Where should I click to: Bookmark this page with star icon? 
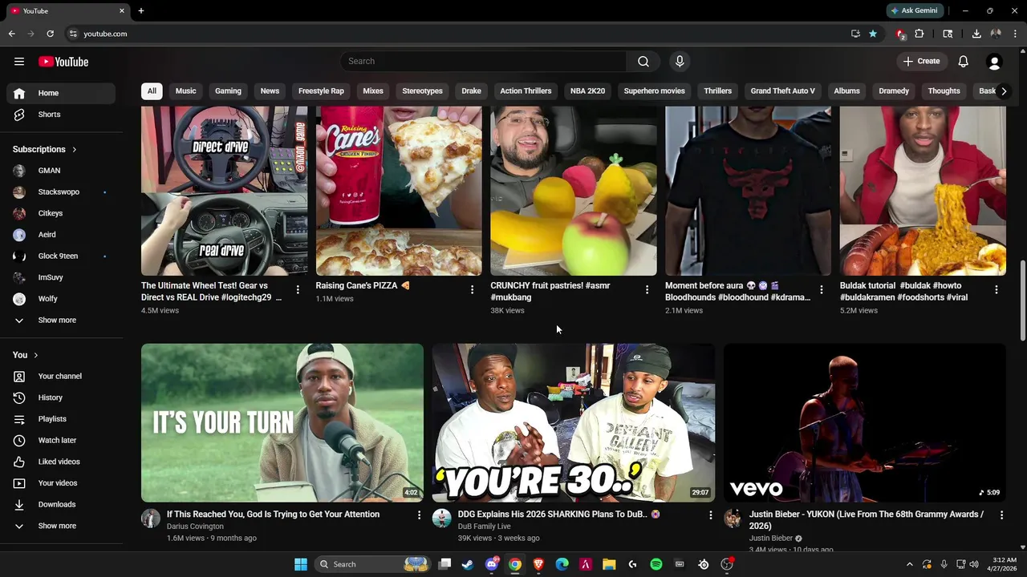pos(873,34)
